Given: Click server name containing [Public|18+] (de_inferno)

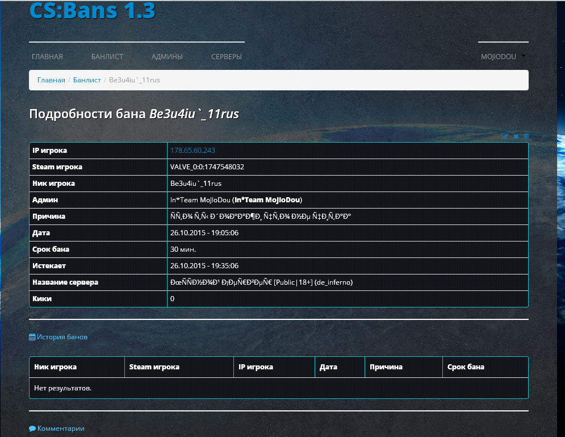Looking at the screenshot, I should tap(261, 282).
